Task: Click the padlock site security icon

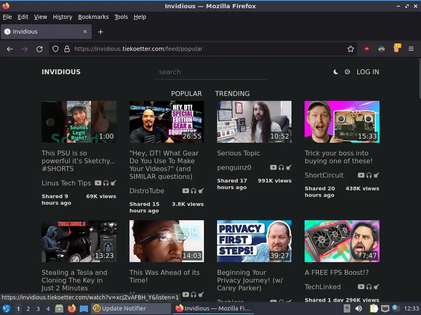Action: coord(67,49)
